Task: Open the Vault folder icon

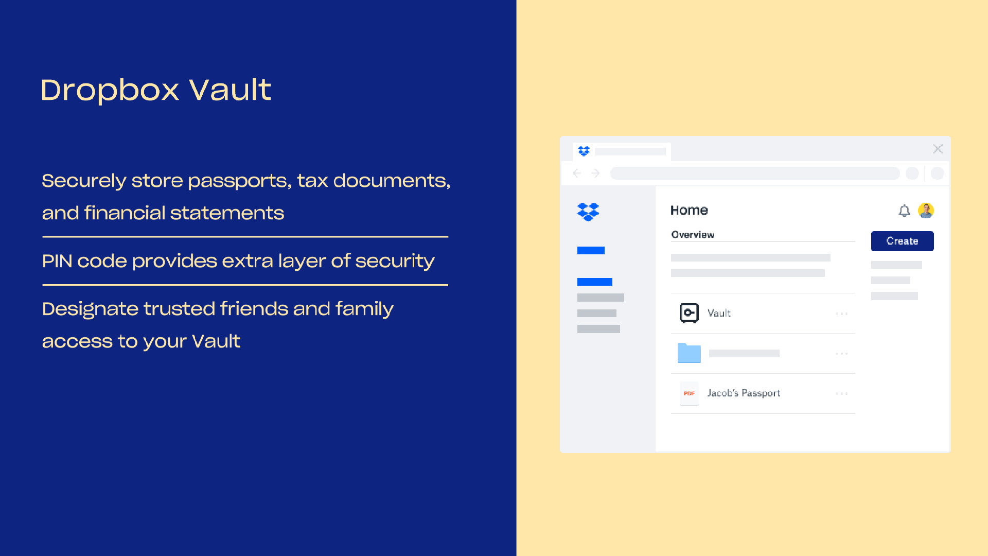Action: point(690,313)
